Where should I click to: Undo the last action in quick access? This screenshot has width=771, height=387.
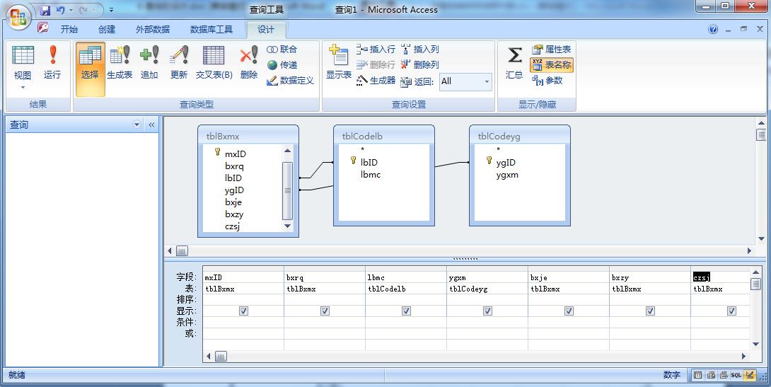click(61, 10)
